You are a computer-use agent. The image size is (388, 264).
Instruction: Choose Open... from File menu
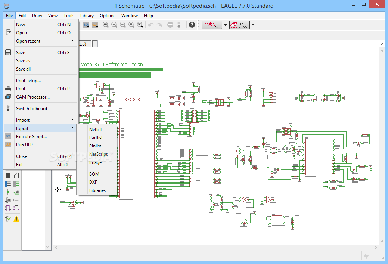[41, 32]
